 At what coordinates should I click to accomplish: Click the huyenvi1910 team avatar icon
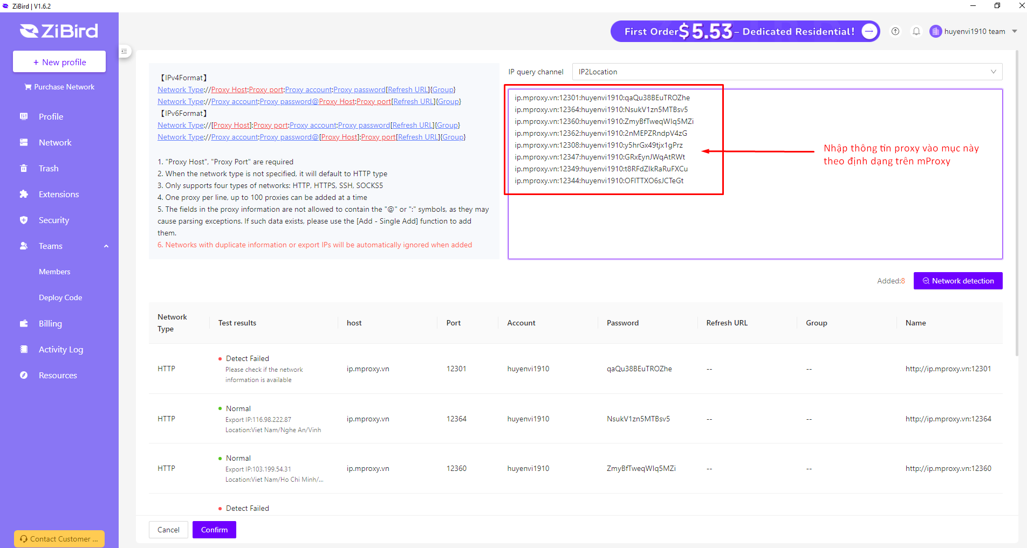click(936, 31)
